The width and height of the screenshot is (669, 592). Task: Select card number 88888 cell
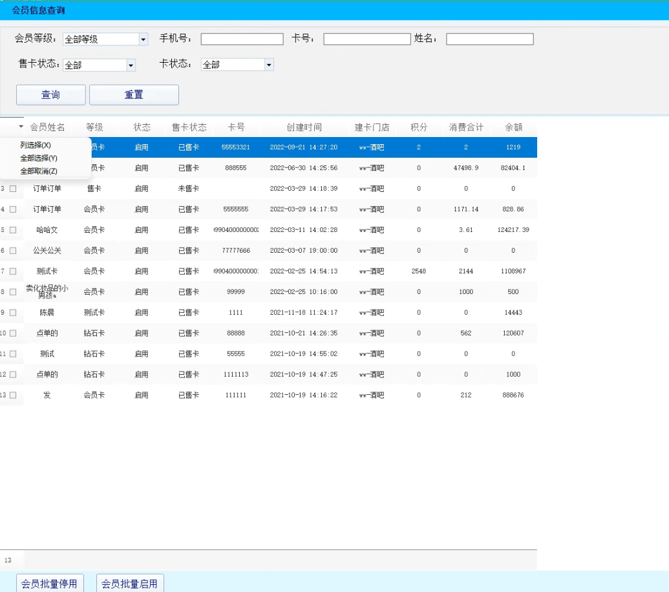pyautogui.click(x=235, y=333)
